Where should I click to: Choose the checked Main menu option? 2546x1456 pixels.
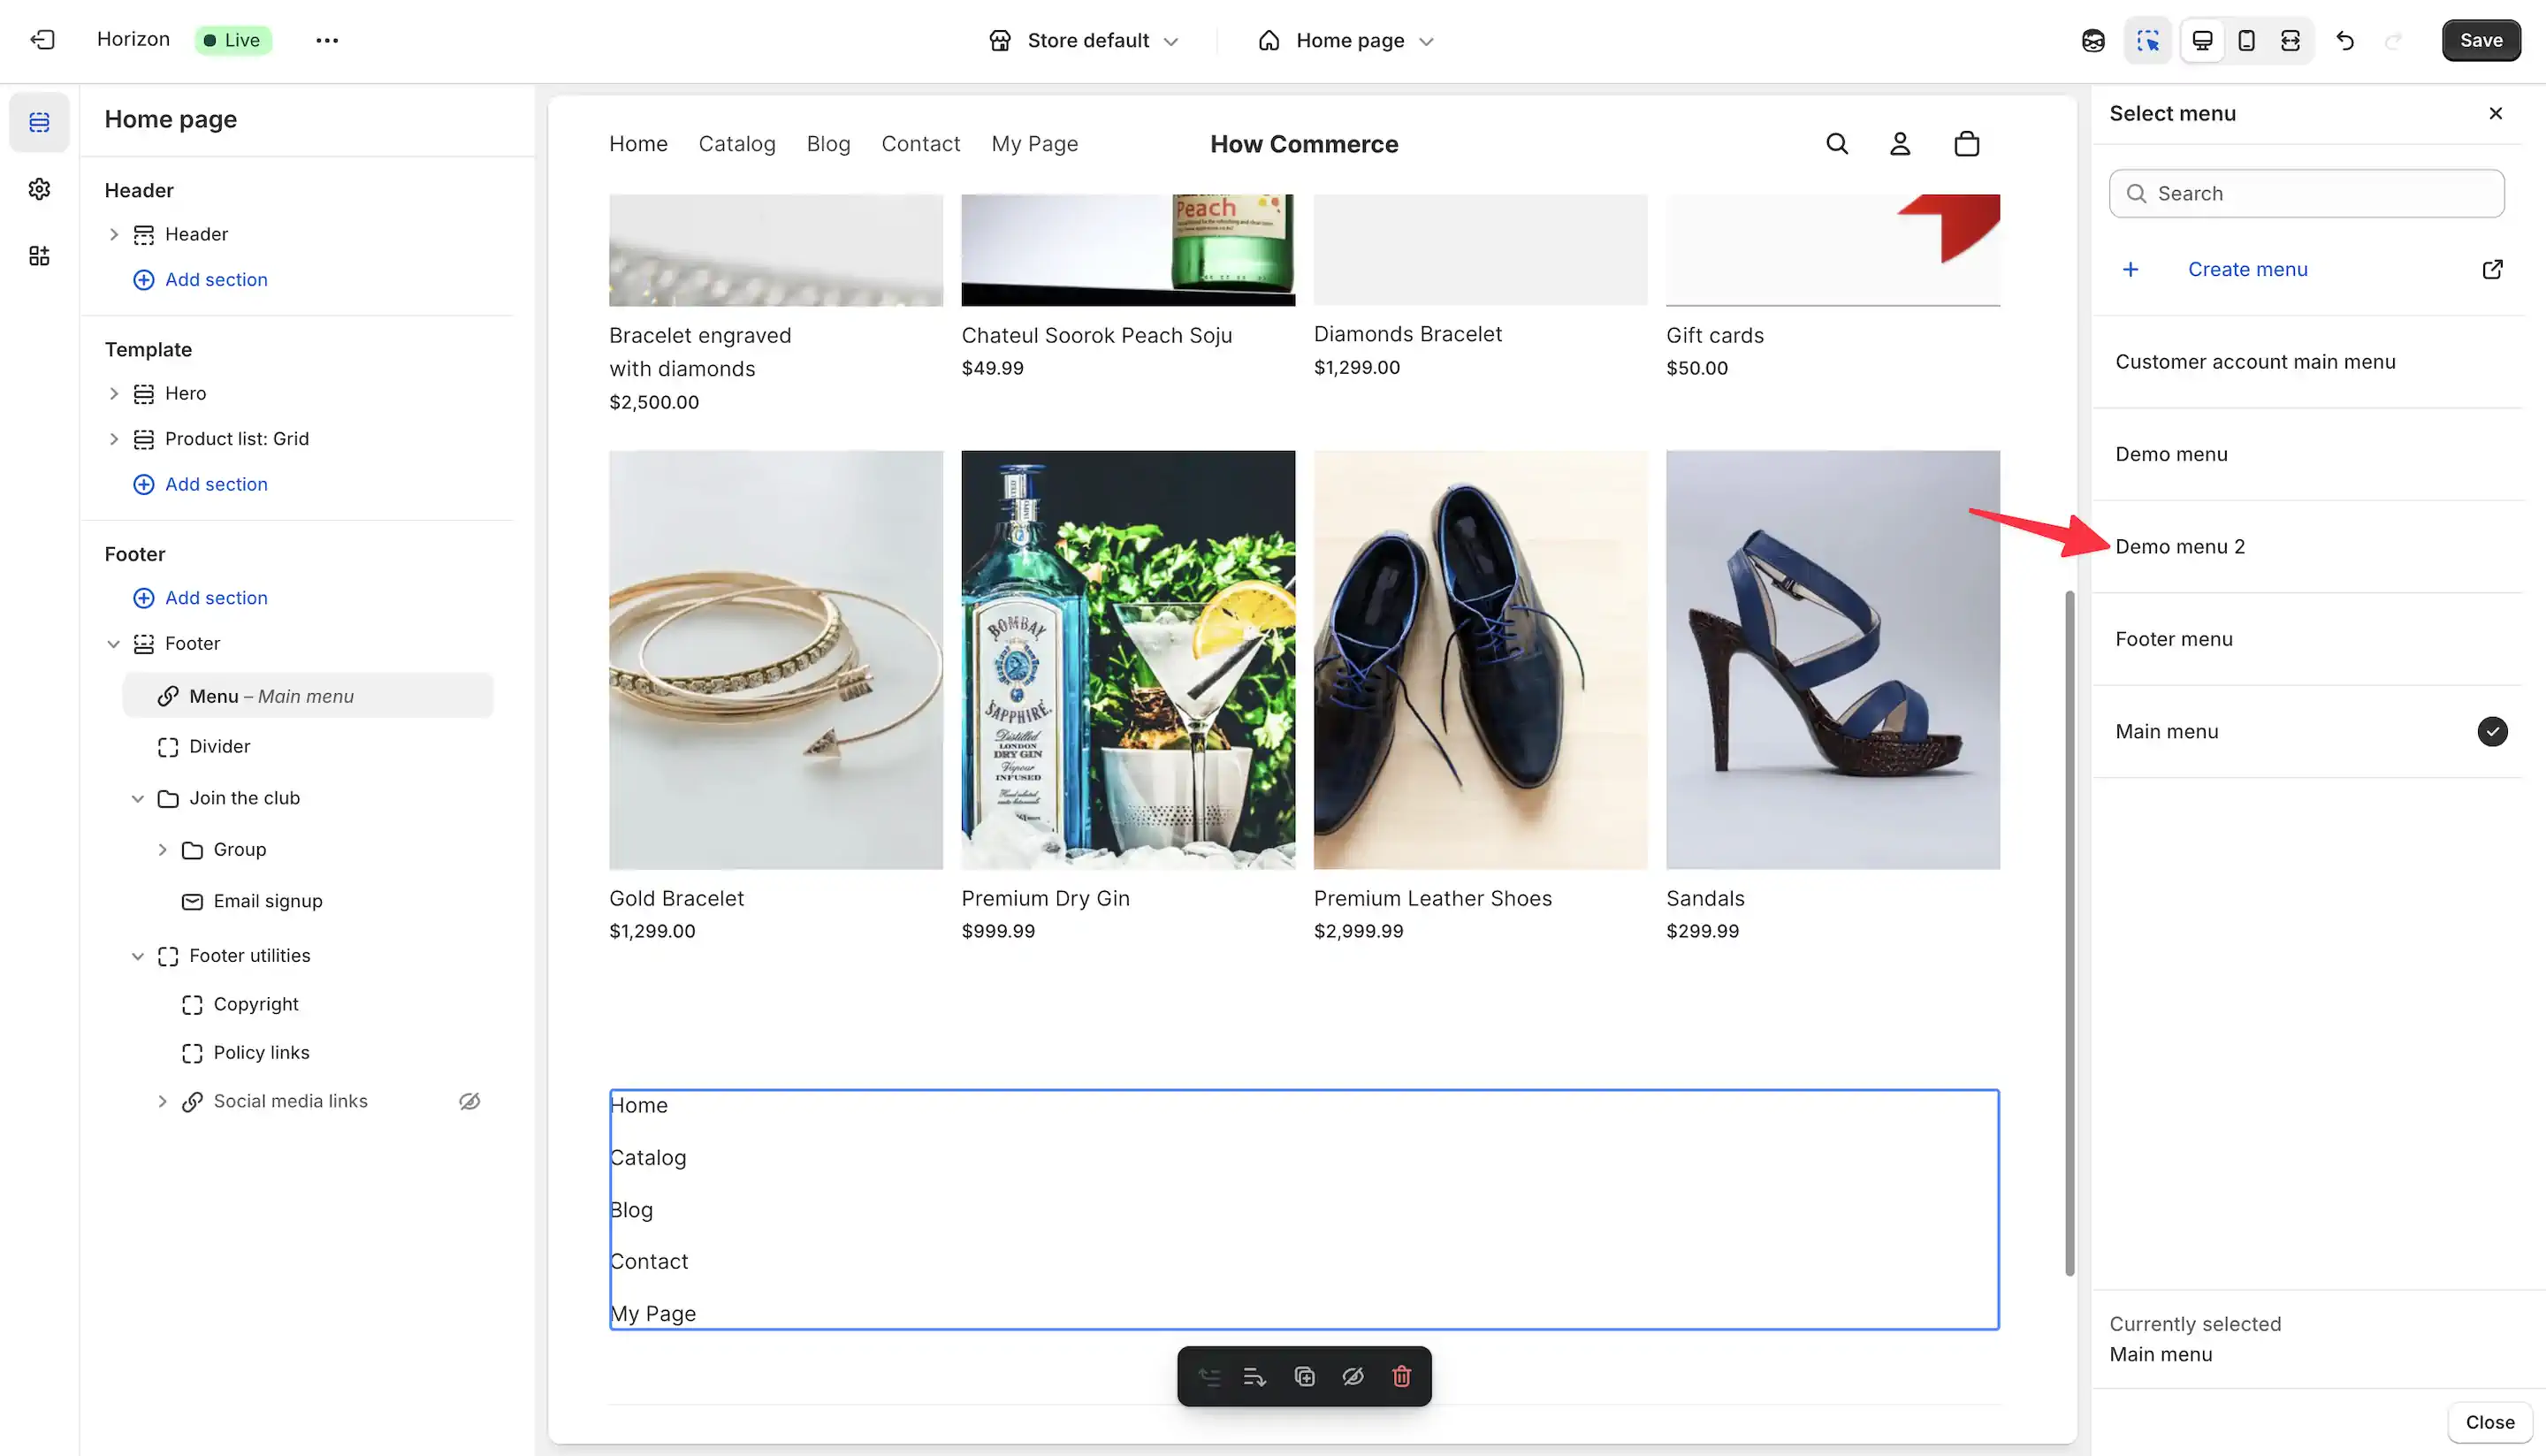click(x=2308, y=731)
